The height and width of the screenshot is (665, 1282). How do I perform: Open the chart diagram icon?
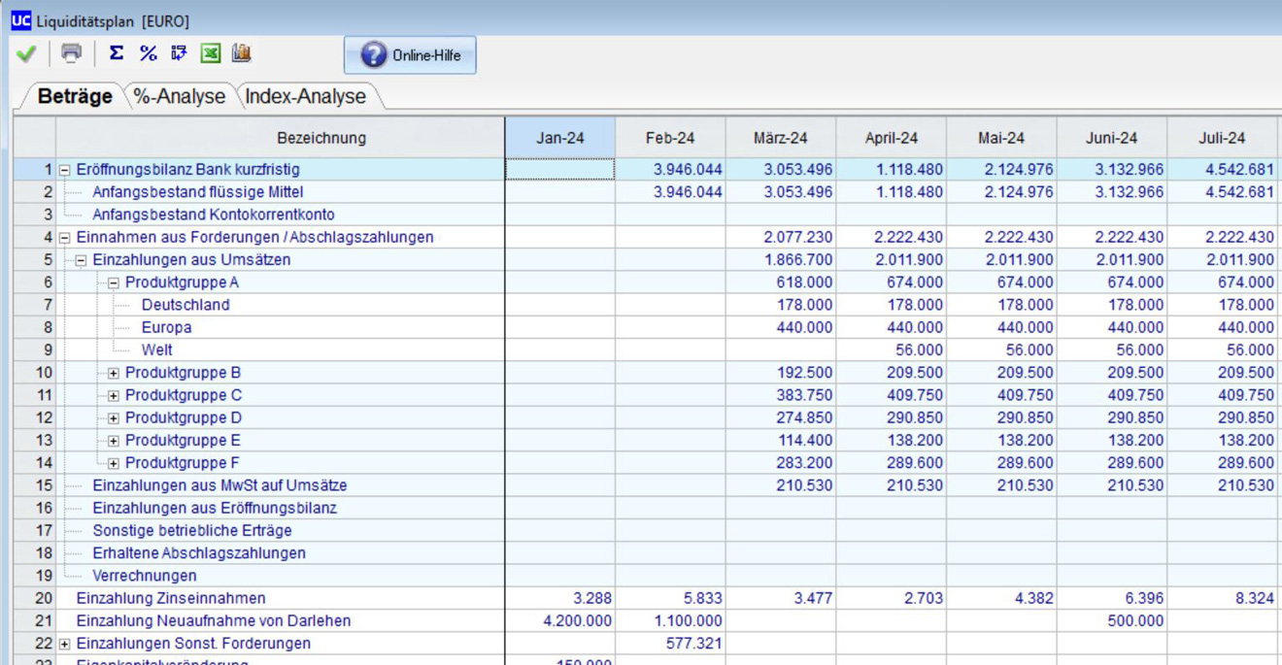pyautogui.click(x=241, y=53)
